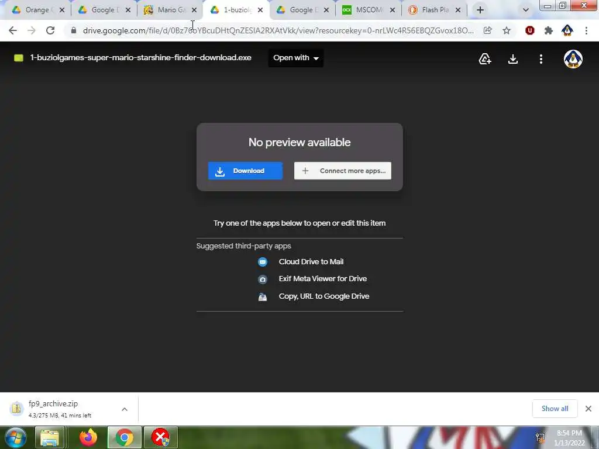Click the browser forward arrow
The height and width of the screenshot is (449, 599).
coord(32,30)
